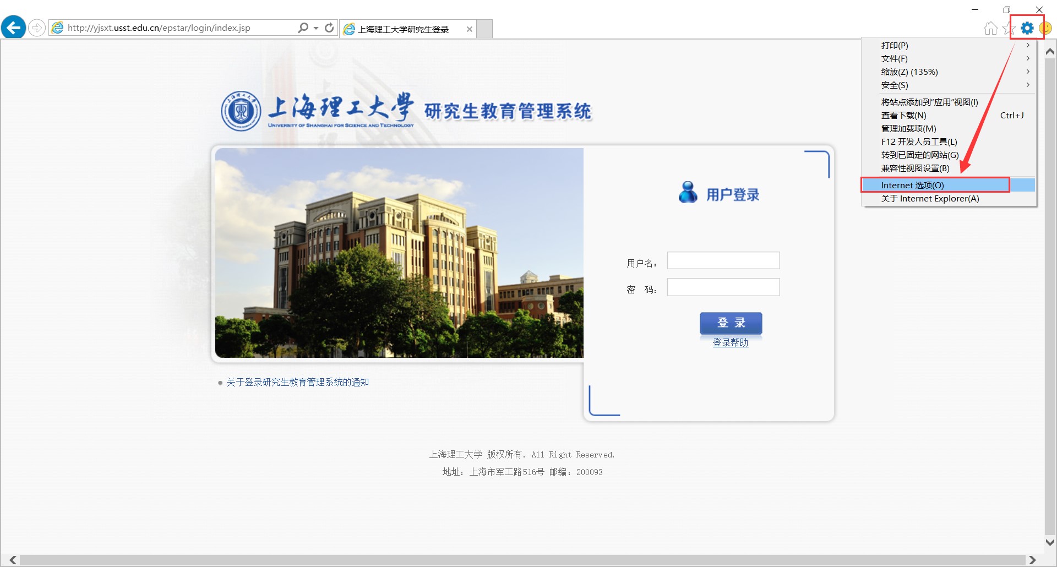Screen dimensions: 1057x567
Task: Open 关于登录研究生教育管理系统的通知 link
Action: tap(297, 382)
